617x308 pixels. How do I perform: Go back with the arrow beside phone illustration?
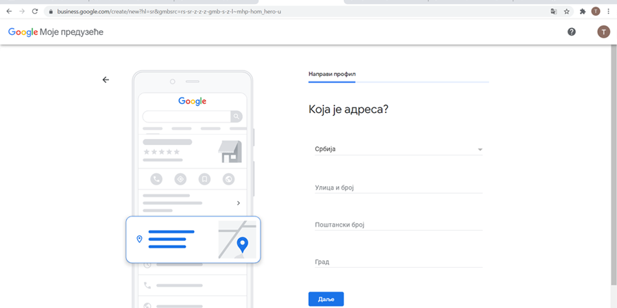(x=106, y=80)
